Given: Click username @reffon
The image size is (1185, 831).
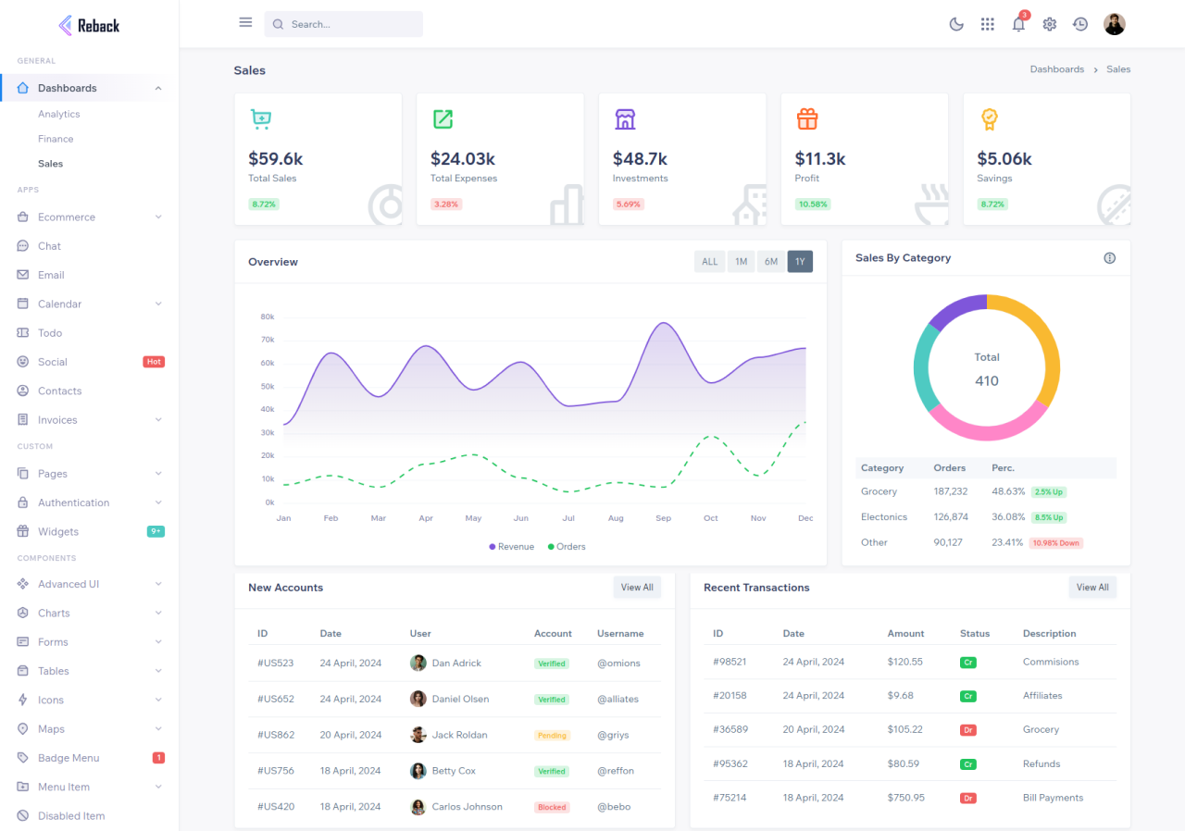Looking at the screenshot, I should pyautogui.click(x=616, y=771).
